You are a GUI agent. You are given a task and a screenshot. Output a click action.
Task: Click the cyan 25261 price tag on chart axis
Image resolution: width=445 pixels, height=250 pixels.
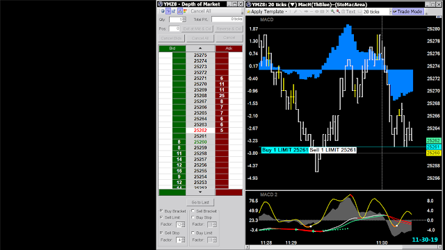[x=433, y=147]
